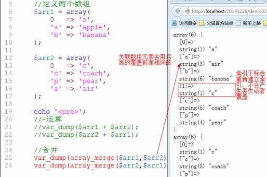Image resolution: width=267 pixels, height=177 pixels.
Task: Click line number 25 in editor gutter
Action: pyautogui.click(x=8, y=158)
